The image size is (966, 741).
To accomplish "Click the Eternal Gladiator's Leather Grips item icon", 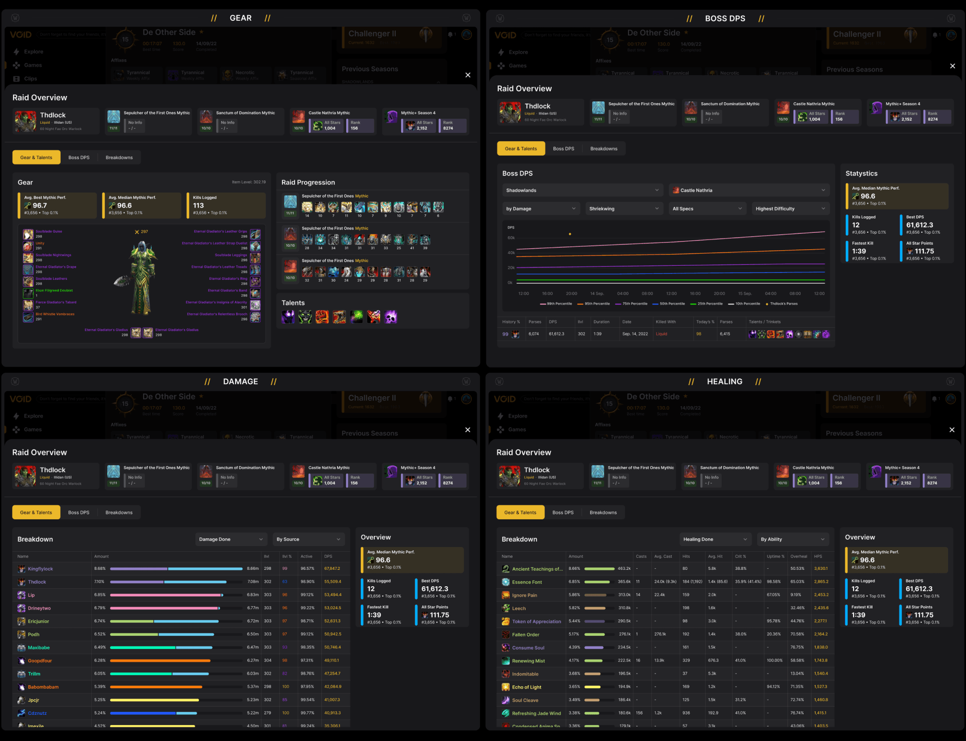I will tap(255, 234).
